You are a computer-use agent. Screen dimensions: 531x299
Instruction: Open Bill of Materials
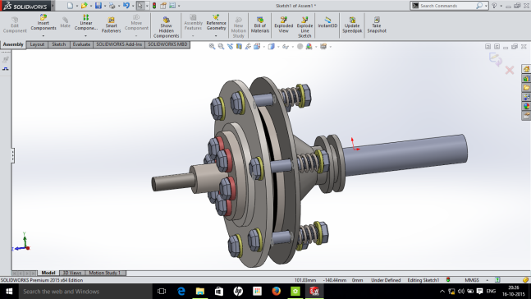(x=260, y=25)
